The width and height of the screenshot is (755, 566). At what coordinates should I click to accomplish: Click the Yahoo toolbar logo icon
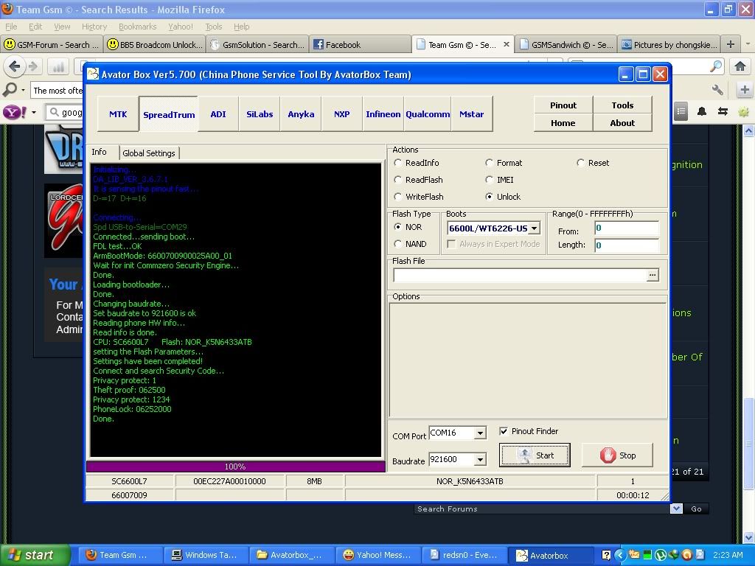(13, 112)
